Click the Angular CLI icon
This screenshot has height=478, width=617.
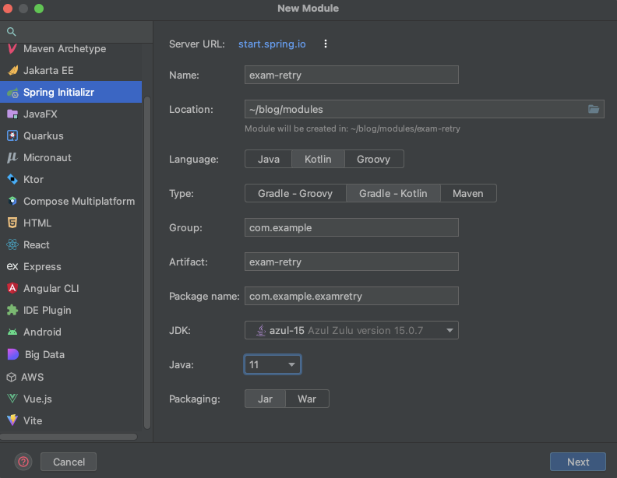pyautogui.click(x=12, y=289)
